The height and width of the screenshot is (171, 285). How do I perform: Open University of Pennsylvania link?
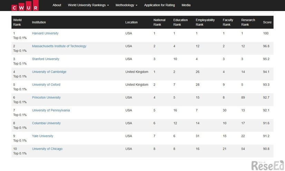coord(51,110)
